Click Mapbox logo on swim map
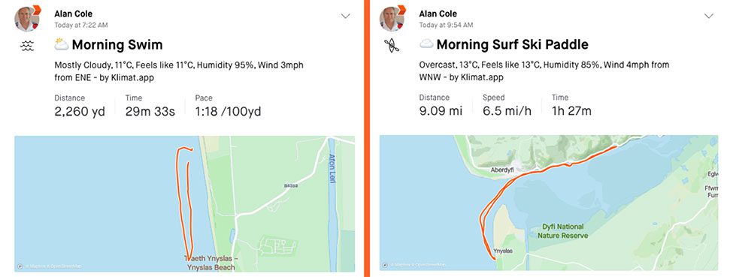730x277 pixels. 20,266
